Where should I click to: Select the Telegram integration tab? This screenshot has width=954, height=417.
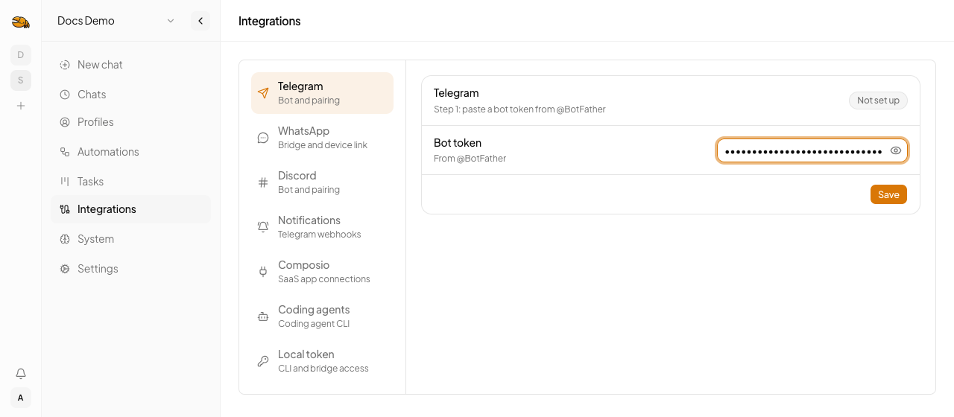point(322,93)
